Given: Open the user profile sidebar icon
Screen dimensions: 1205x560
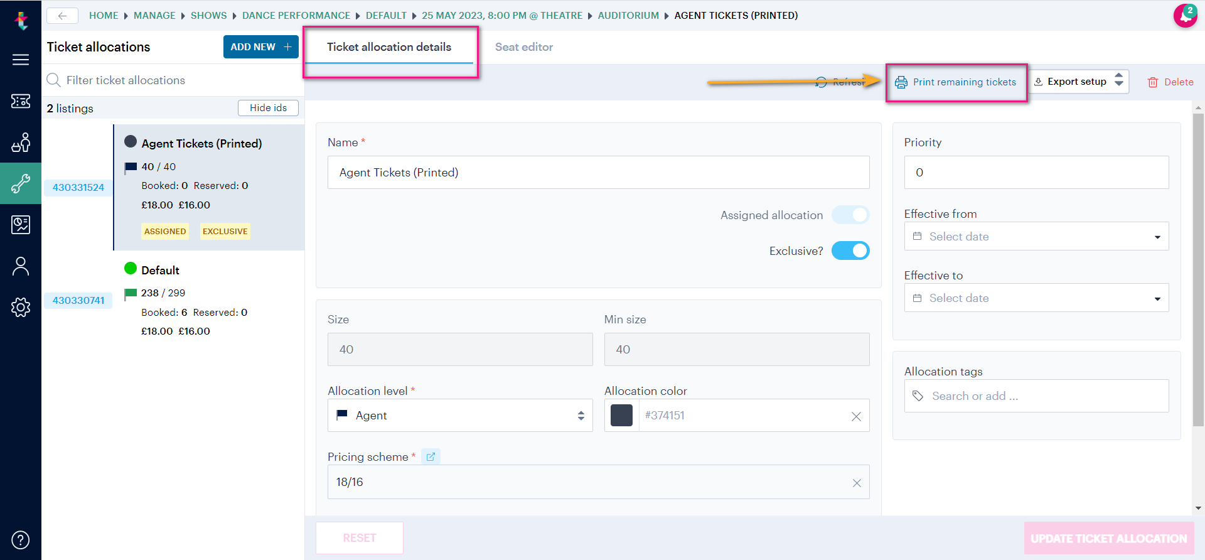Looking at the screenshot, I should pos(21,266).
